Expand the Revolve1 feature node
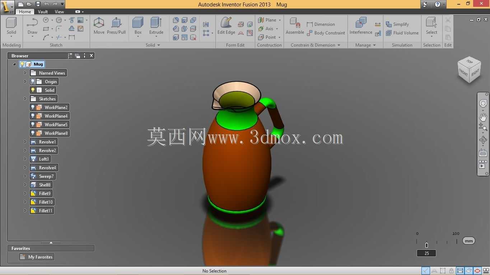Image resolution: width=490 pixels, height=275 pixels. [x=25, y=142]
